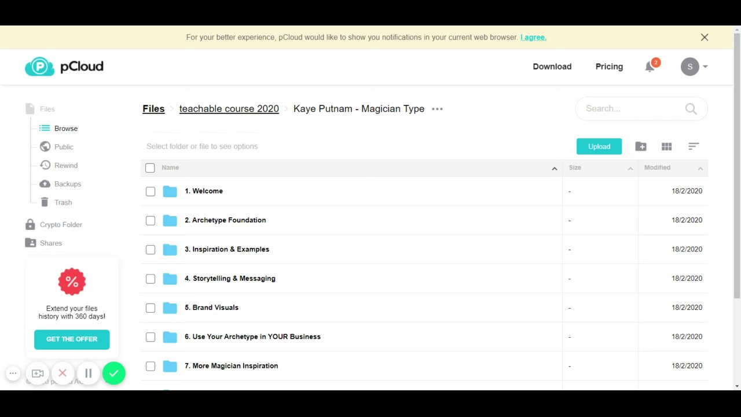Go to teachable course 2020 breadcrumb

229,109
